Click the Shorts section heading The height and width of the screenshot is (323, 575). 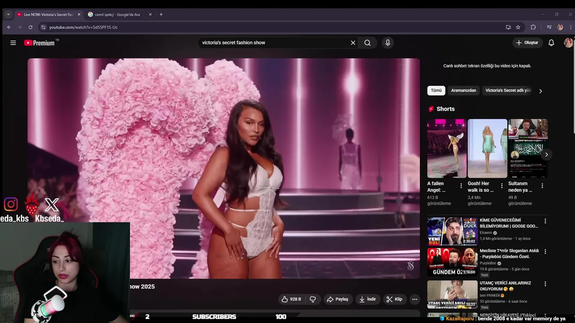pyautogui.click(x=445, y=109)
